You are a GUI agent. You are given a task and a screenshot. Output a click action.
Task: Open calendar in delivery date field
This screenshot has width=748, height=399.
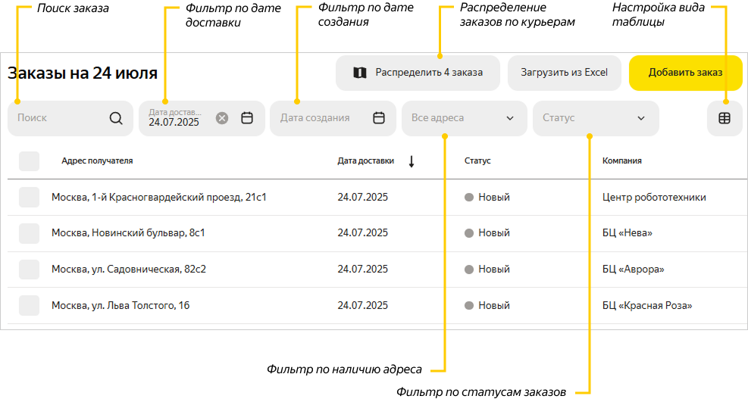pyautogui.click(x=247, y=118)
